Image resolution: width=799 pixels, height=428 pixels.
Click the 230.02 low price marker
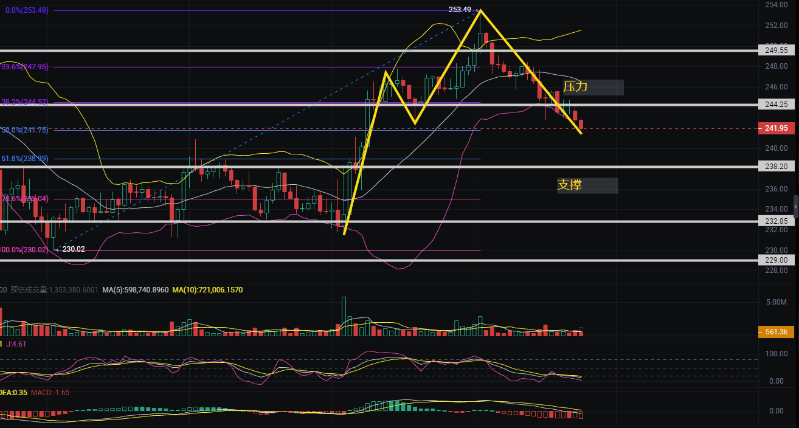coord(74,249)
